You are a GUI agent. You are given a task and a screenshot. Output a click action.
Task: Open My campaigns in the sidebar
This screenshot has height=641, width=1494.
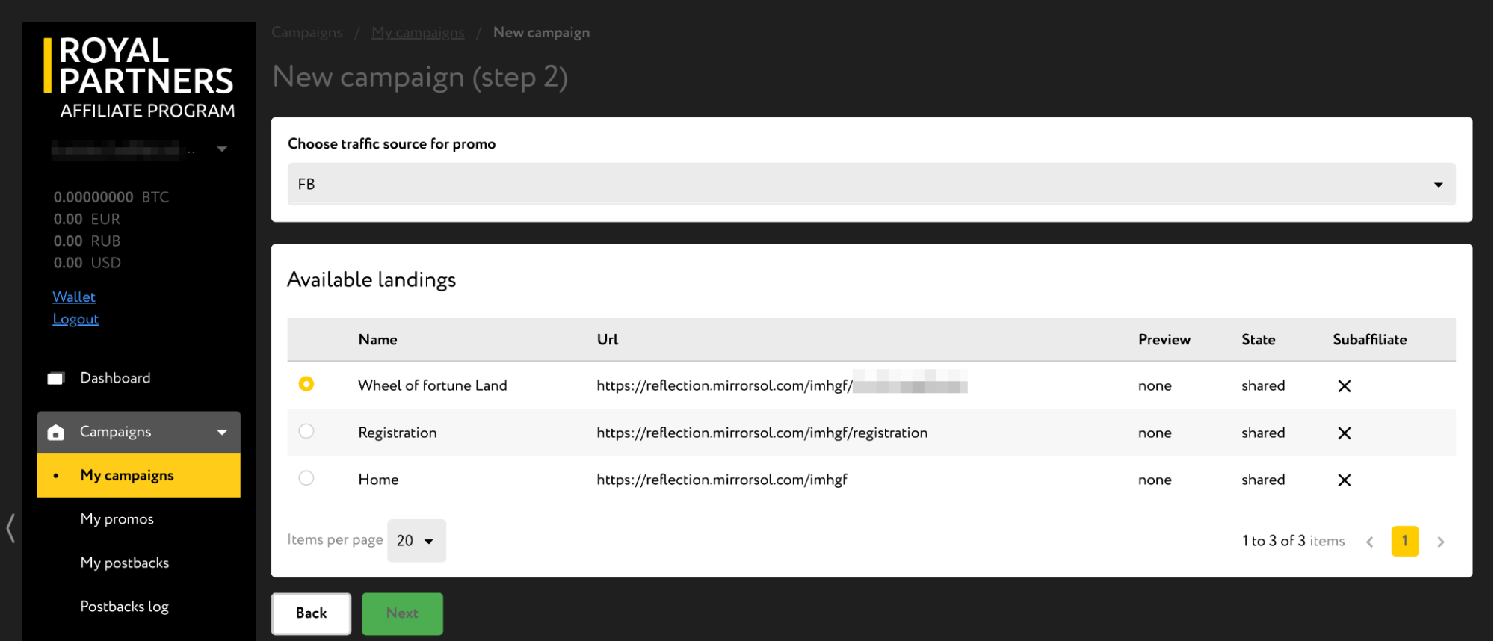(x=139, y=475)
